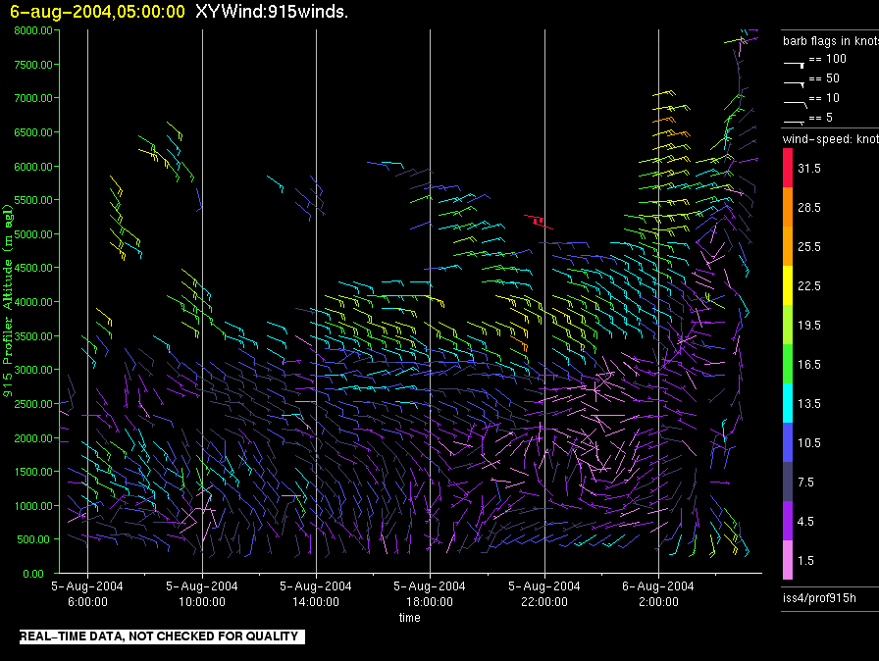The height and width of the screenshot is (661, 879).
Task: Select the cyan 13.5 color band
Action: tap(788, 403)
